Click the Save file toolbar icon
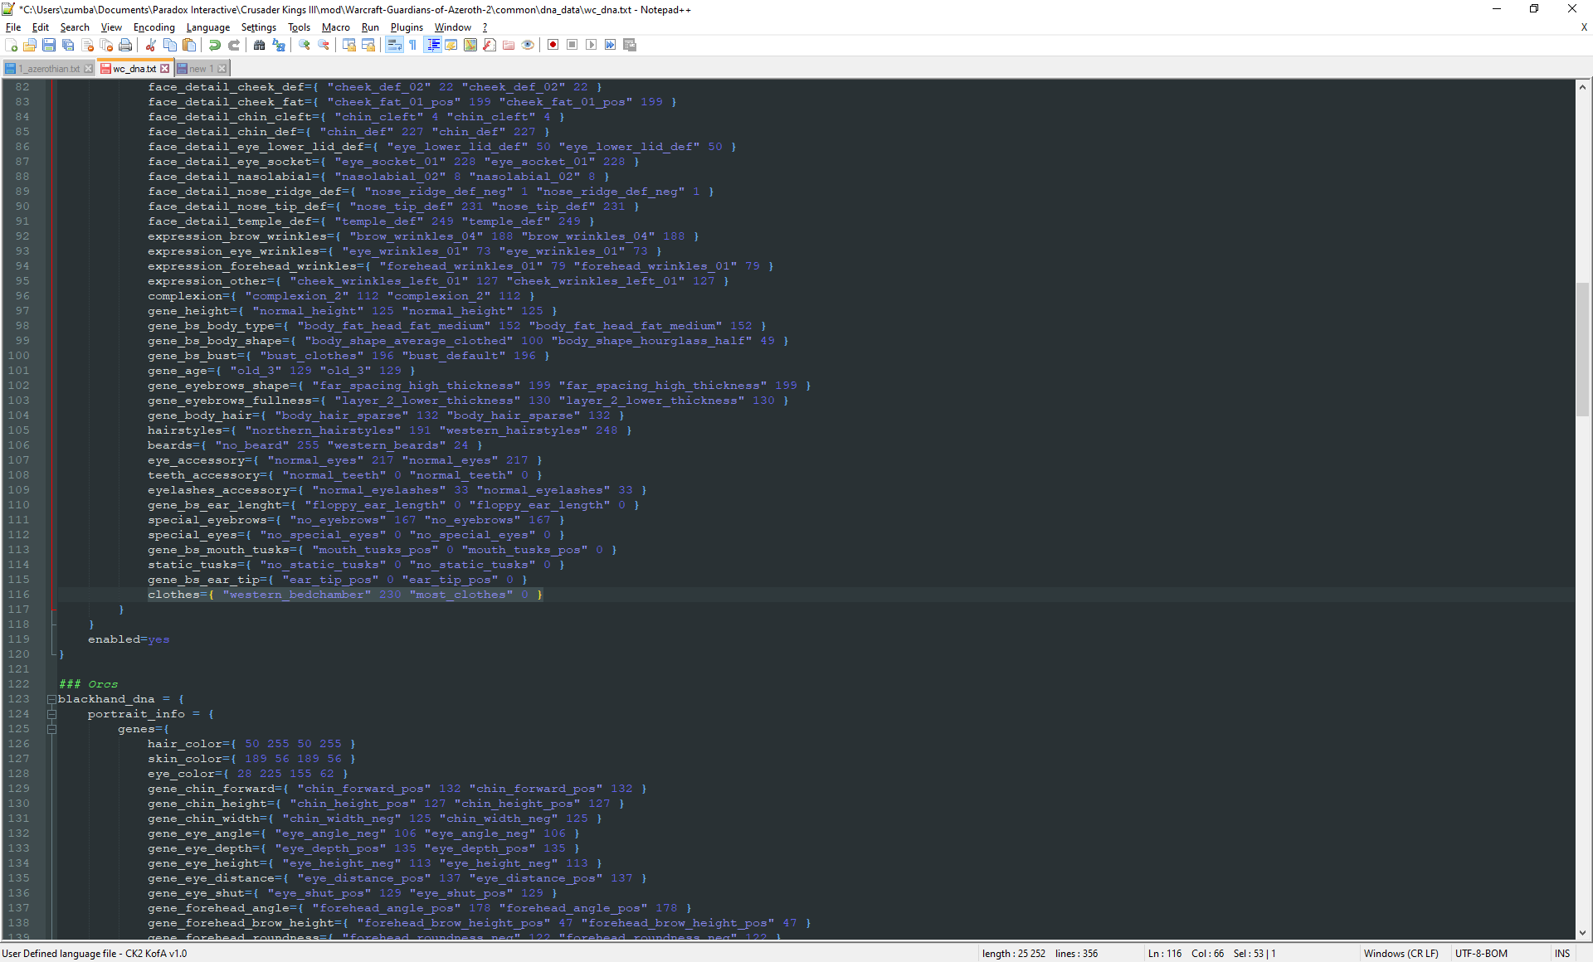Screen dimensions: 1593x962 pos(49,45)
